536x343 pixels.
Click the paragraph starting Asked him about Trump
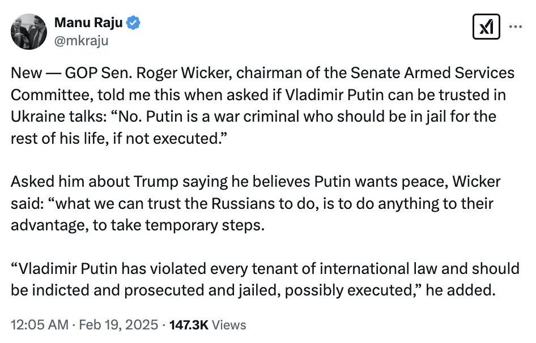point(256,203)
